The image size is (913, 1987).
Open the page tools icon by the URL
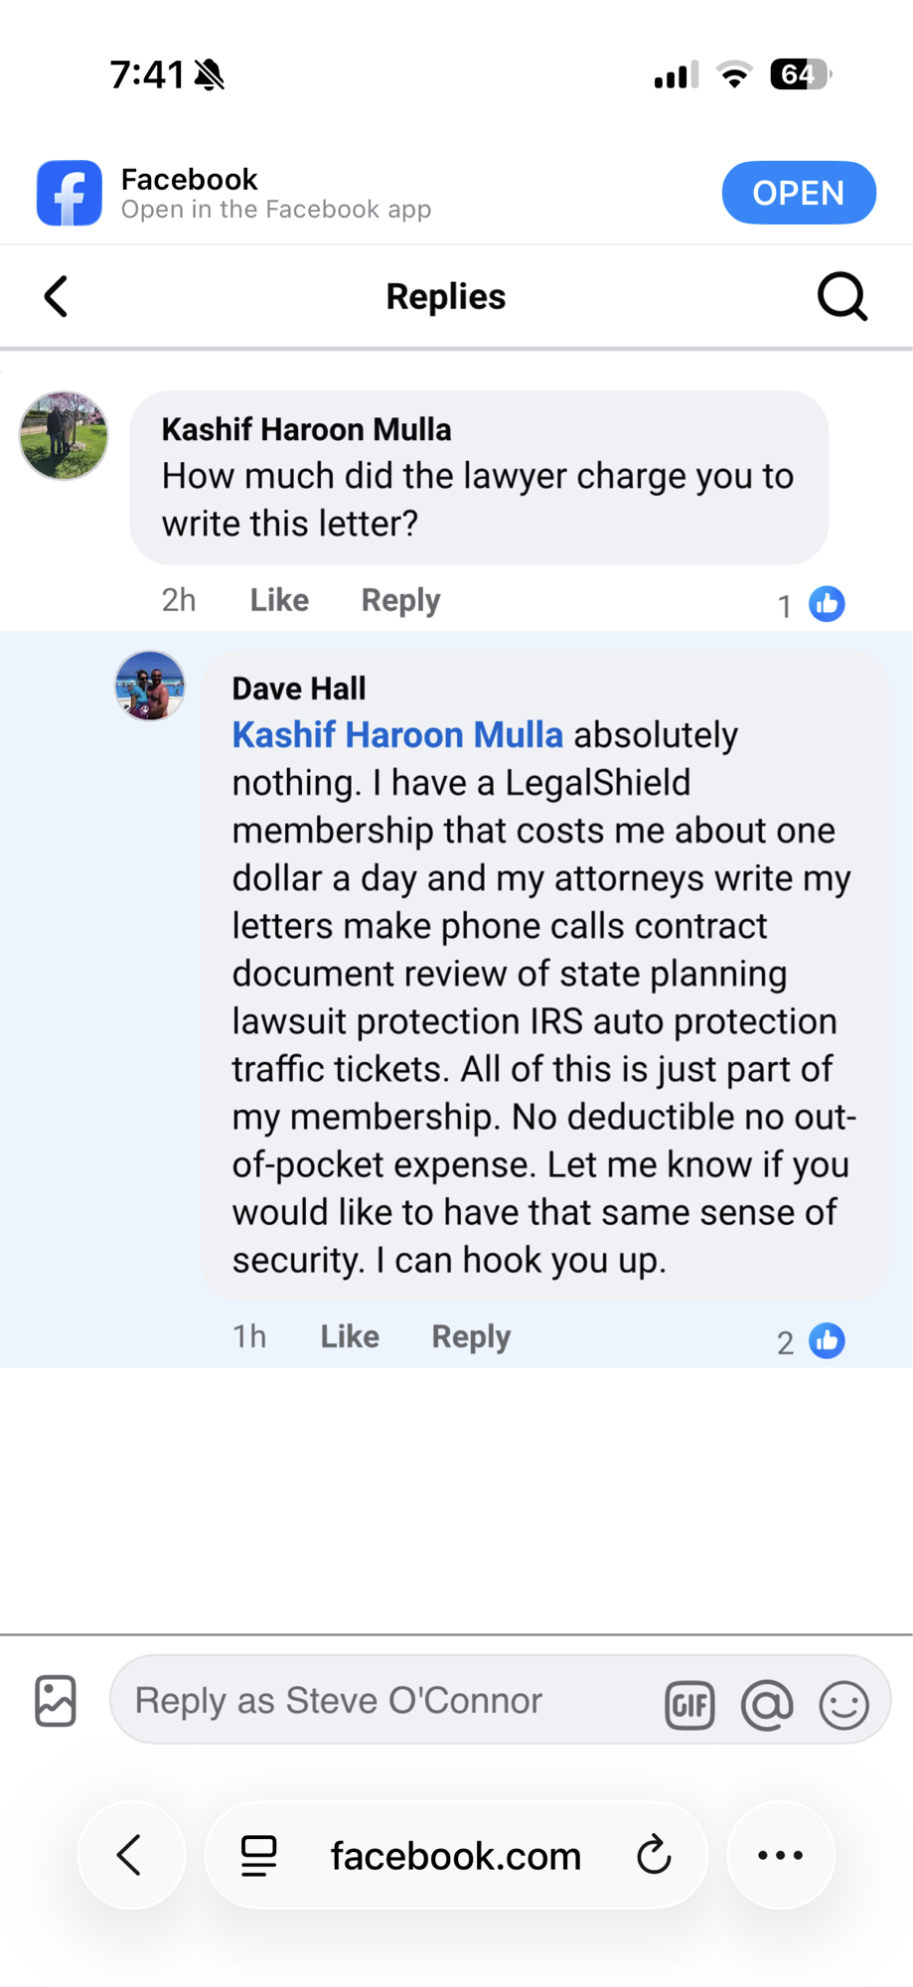(x=259, y=1855)
